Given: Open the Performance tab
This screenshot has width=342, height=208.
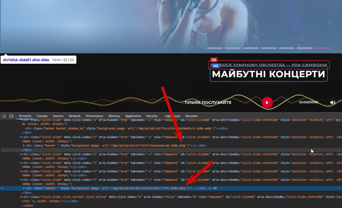Looking at the screenshot, I should pos(94,116).
